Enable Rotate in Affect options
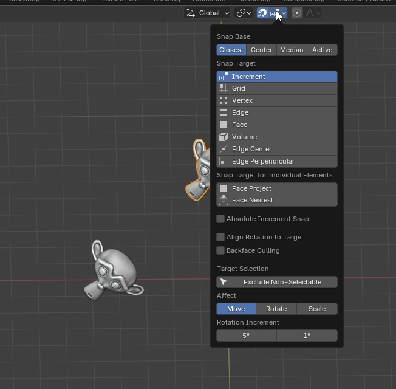Image resolution: width=396 pixels, height=389 pixels. click(276, 309)
